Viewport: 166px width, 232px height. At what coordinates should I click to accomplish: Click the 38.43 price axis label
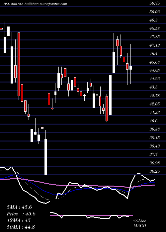click(x=155, y=146)
